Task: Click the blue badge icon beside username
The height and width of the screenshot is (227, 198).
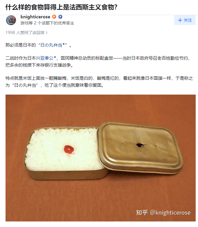Action: pyautogui.click(x=60, y=17)
